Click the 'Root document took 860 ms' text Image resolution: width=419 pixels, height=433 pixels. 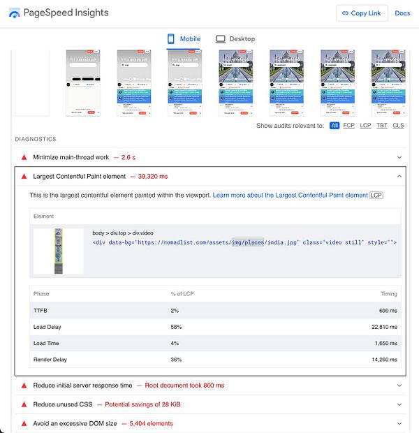[184, 386]
